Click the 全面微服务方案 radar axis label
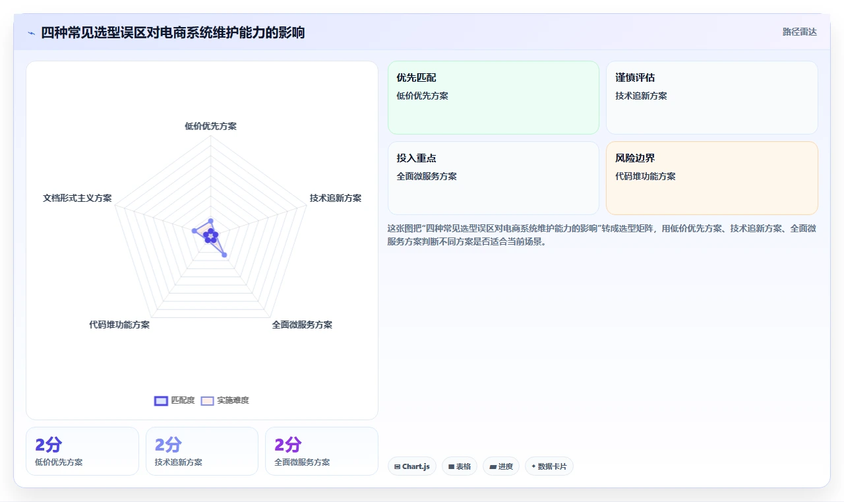844x502 pixels. (302, 325)
